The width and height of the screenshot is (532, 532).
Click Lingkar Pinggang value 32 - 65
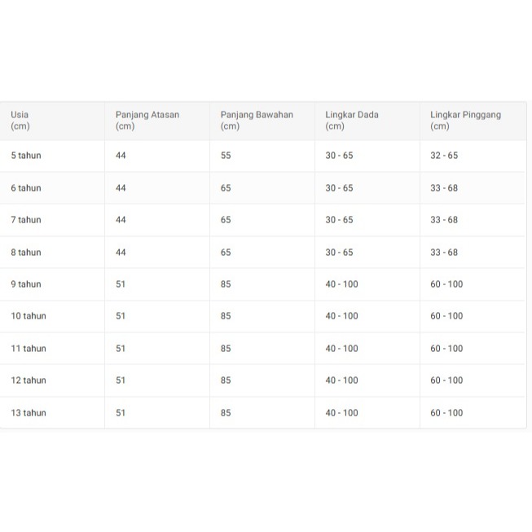pos(444,156)
